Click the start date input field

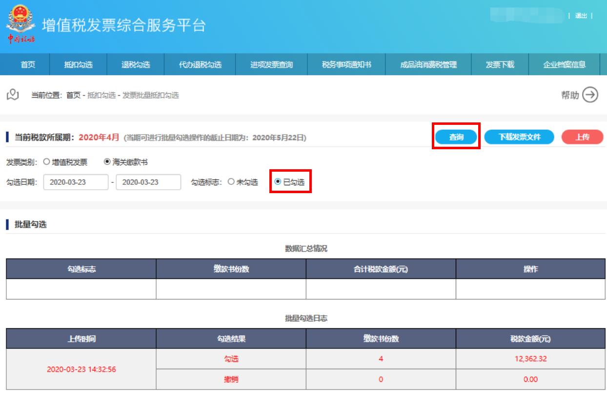coord(76,182)
